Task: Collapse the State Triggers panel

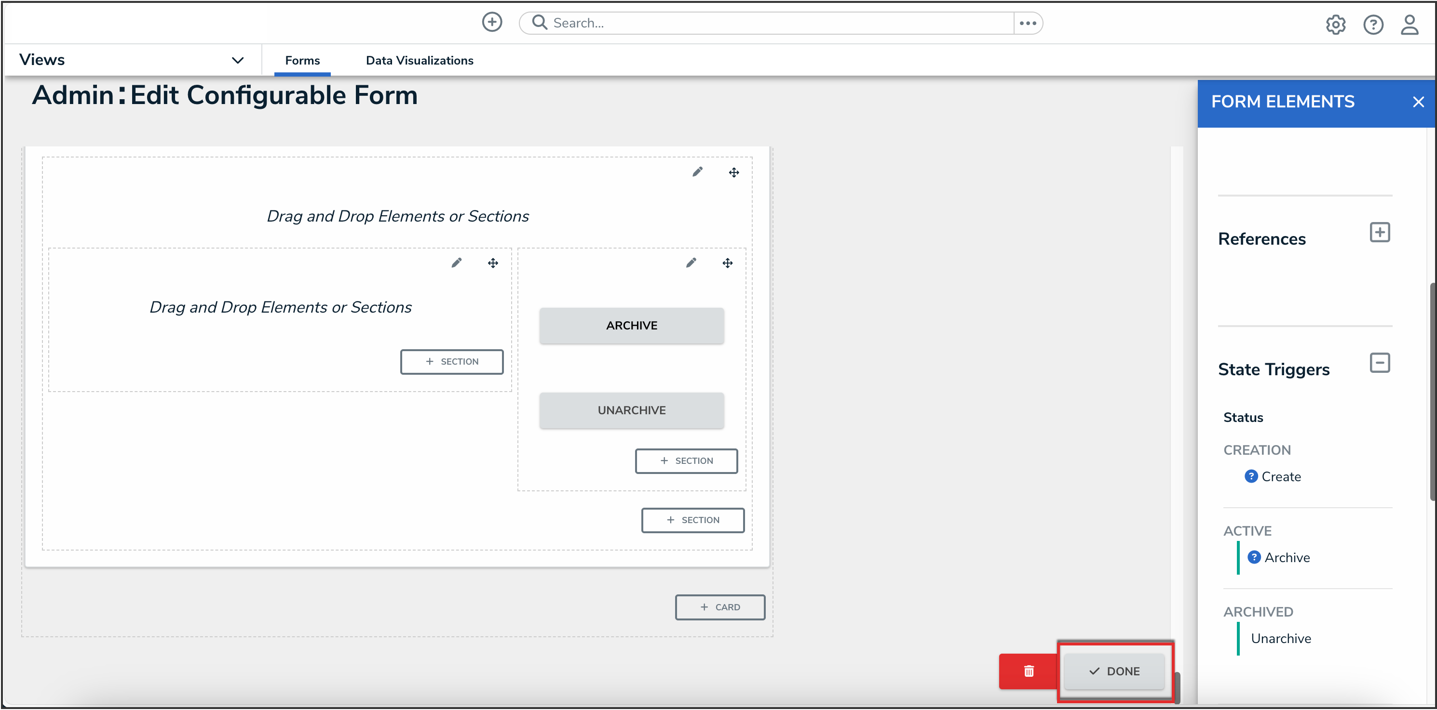Action: [1379, 363]
